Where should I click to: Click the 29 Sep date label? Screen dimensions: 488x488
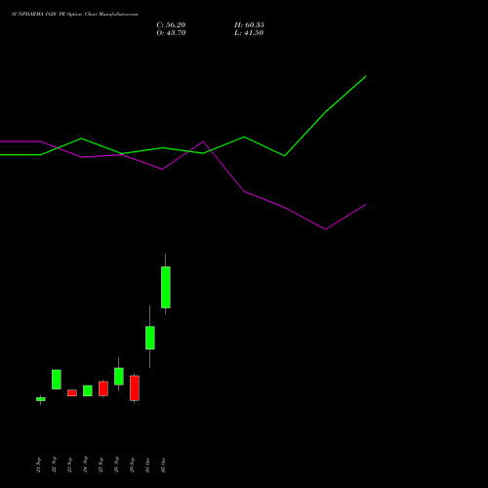coord(132,465)
